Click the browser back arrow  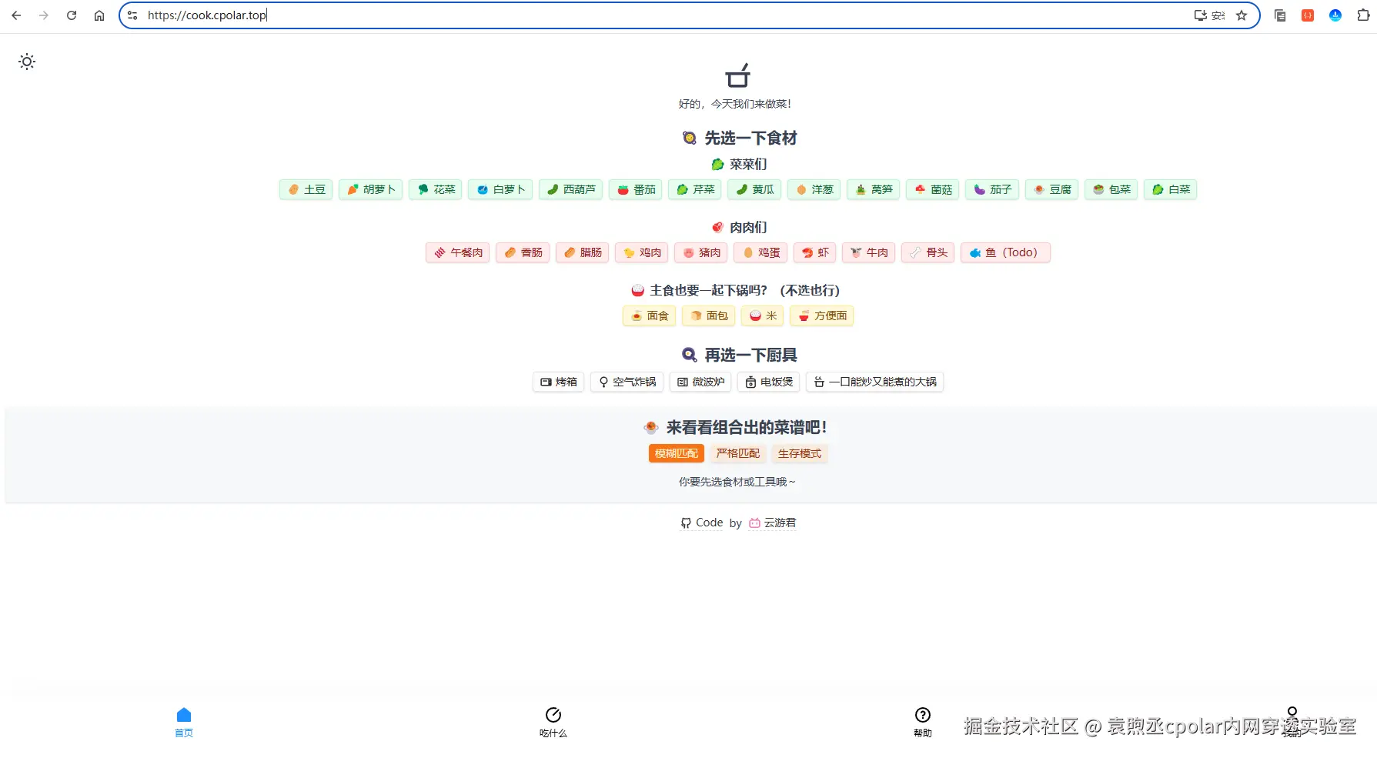[x=16, y=15]
